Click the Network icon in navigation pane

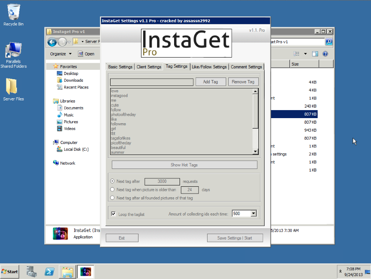(56, 163)
